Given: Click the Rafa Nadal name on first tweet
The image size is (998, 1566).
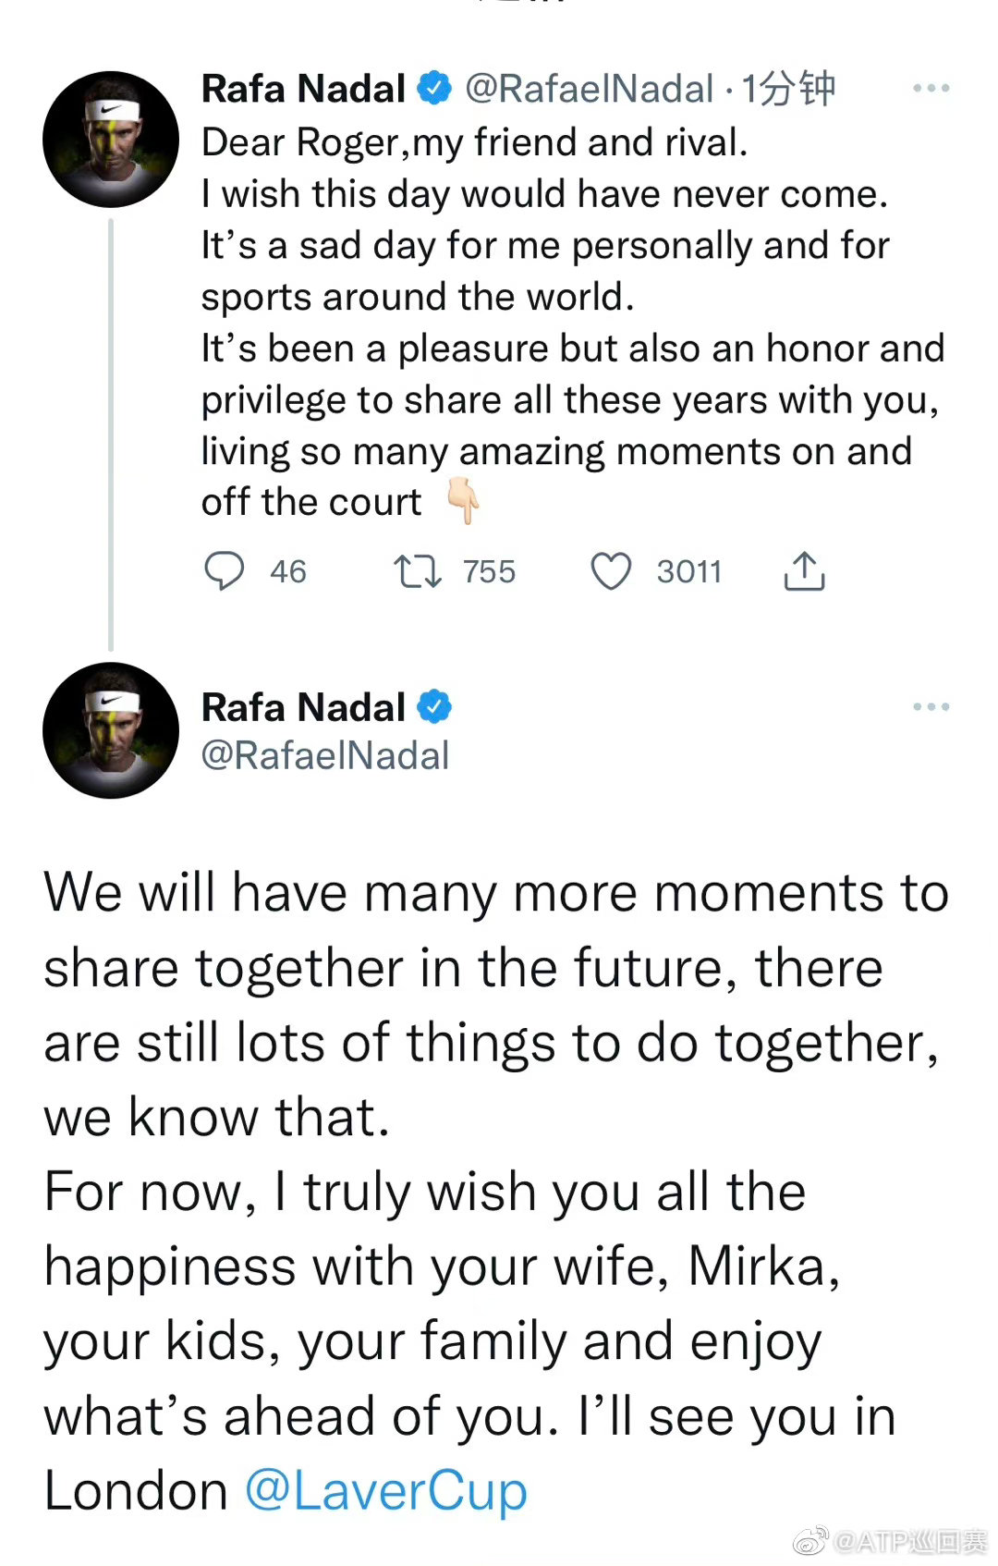Looking at the screenshot, I should tap(303, 89).
